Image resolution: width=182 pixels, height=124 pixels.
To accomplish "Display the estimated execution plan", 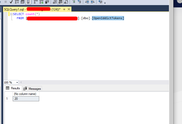I will click(17, 2).
